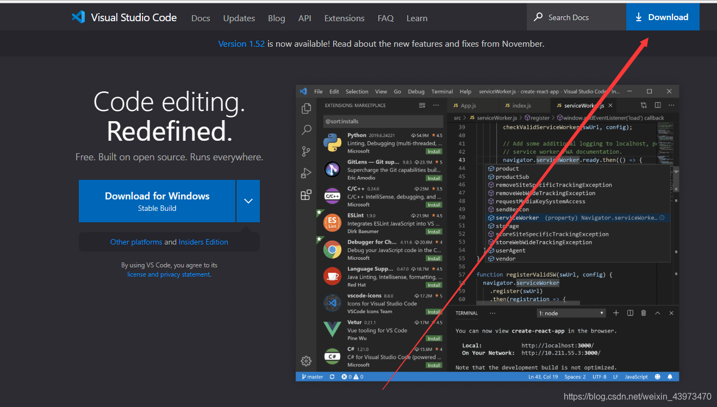Open license and privacy statement link
The image size is (717, 407).
click(x=169, y=274)
